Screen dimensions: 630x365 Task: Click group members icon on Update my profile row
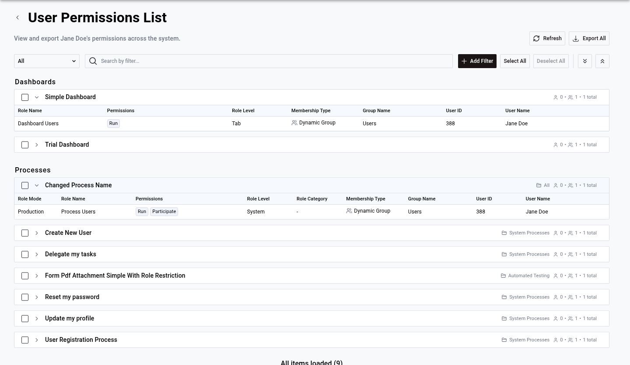[570, 318]
